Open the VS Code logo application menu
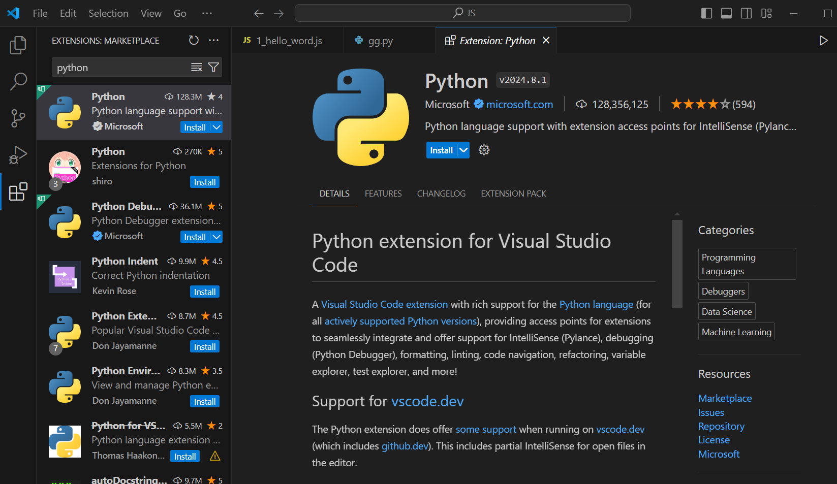The width and height of the screenshot is (837, 484). click(14, 13)
